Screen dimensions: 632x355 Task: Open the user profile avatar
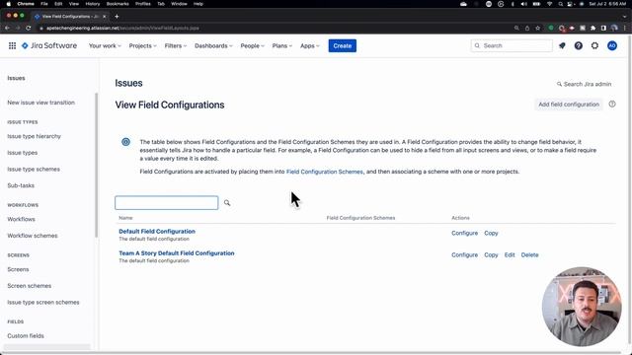coord(612,46)
